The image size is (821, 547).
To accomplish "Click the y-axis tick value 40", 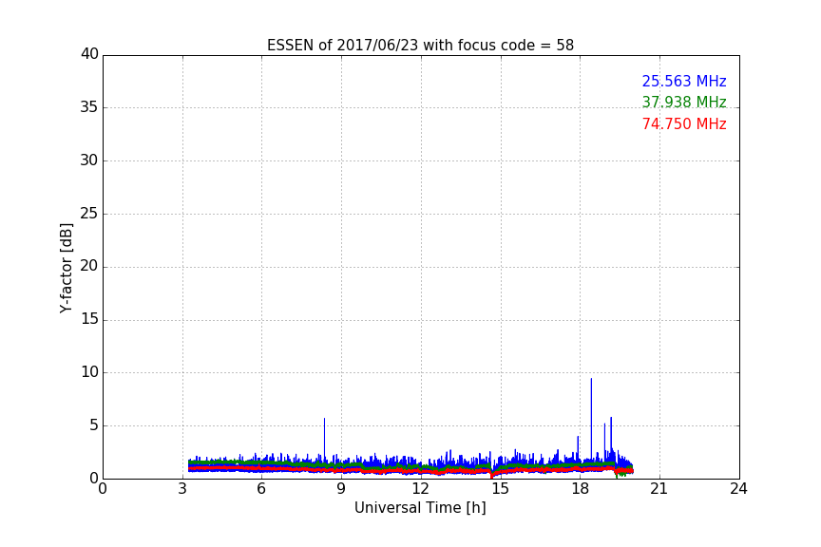I will tap(89, 54).
